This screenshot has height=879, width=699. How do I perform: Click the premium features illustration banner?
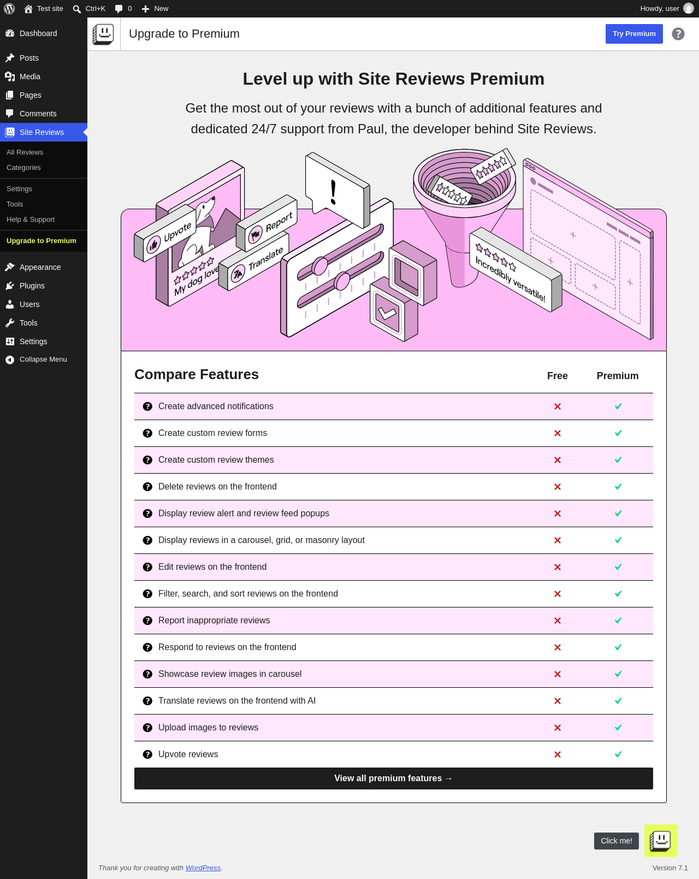[x=394, y=250]
